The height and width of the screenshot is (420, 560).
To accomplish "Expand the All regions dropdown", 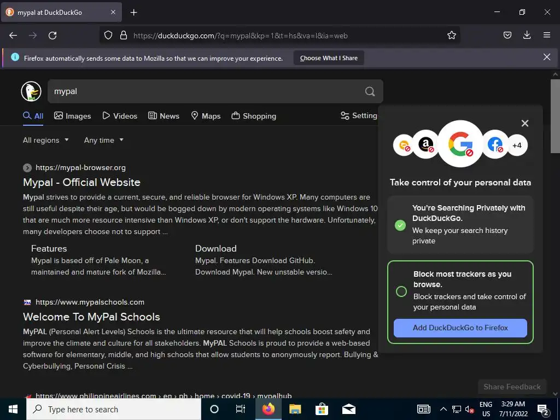I will click(45, 141).
